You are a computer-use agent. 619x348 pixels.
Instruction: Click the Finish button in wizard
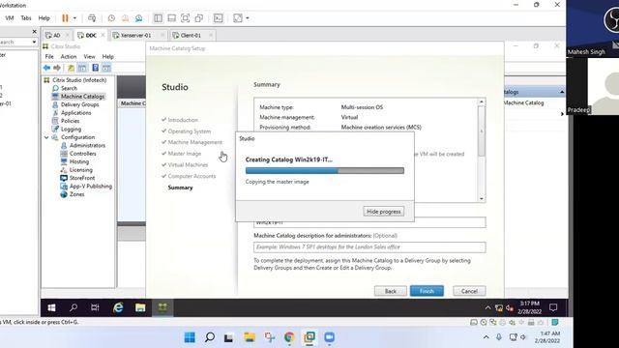(427, 291)
